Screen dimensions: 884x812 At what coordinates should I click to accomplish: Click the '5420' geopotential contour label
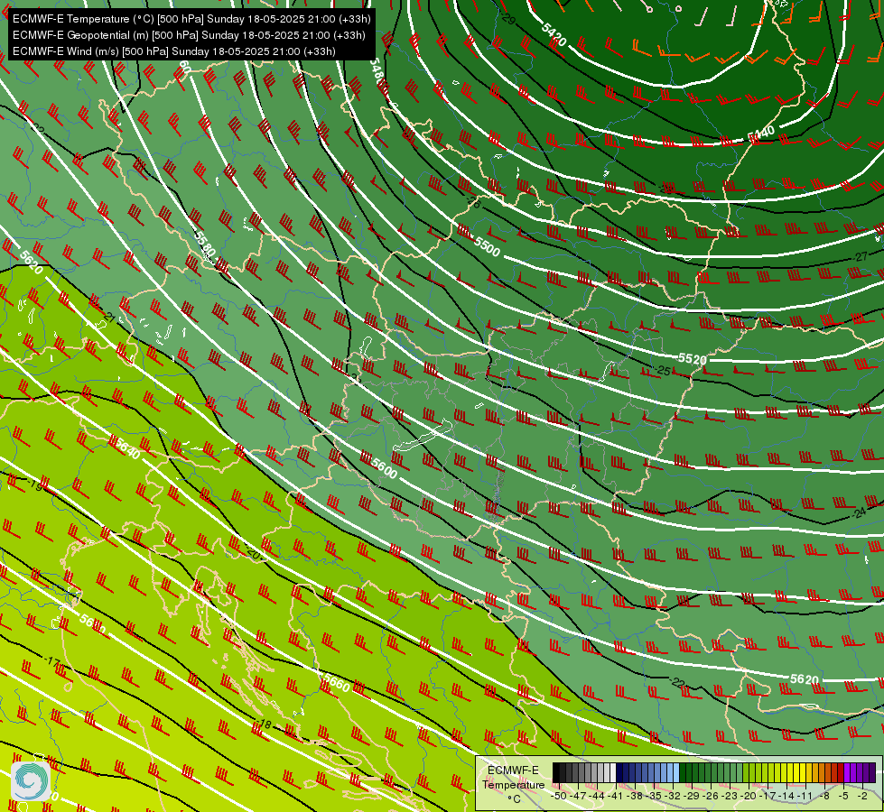[553, 35]
